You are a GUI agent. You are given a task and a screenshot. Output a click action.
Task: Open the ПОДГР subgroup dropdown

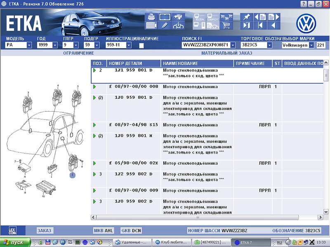pyautogui.click(x=97, y=45)
